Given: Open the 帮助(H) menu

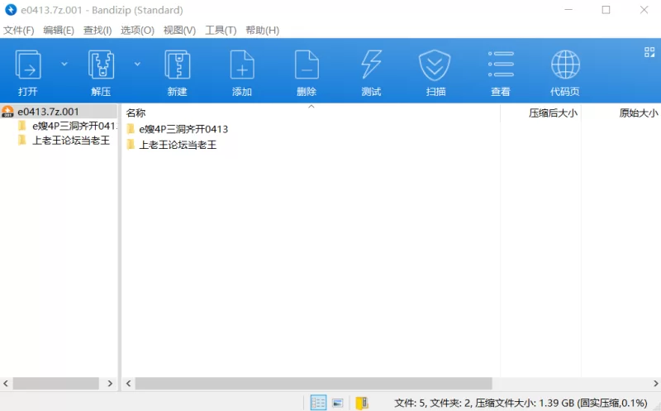Looking at the screenshot, I should pos(262,31).
